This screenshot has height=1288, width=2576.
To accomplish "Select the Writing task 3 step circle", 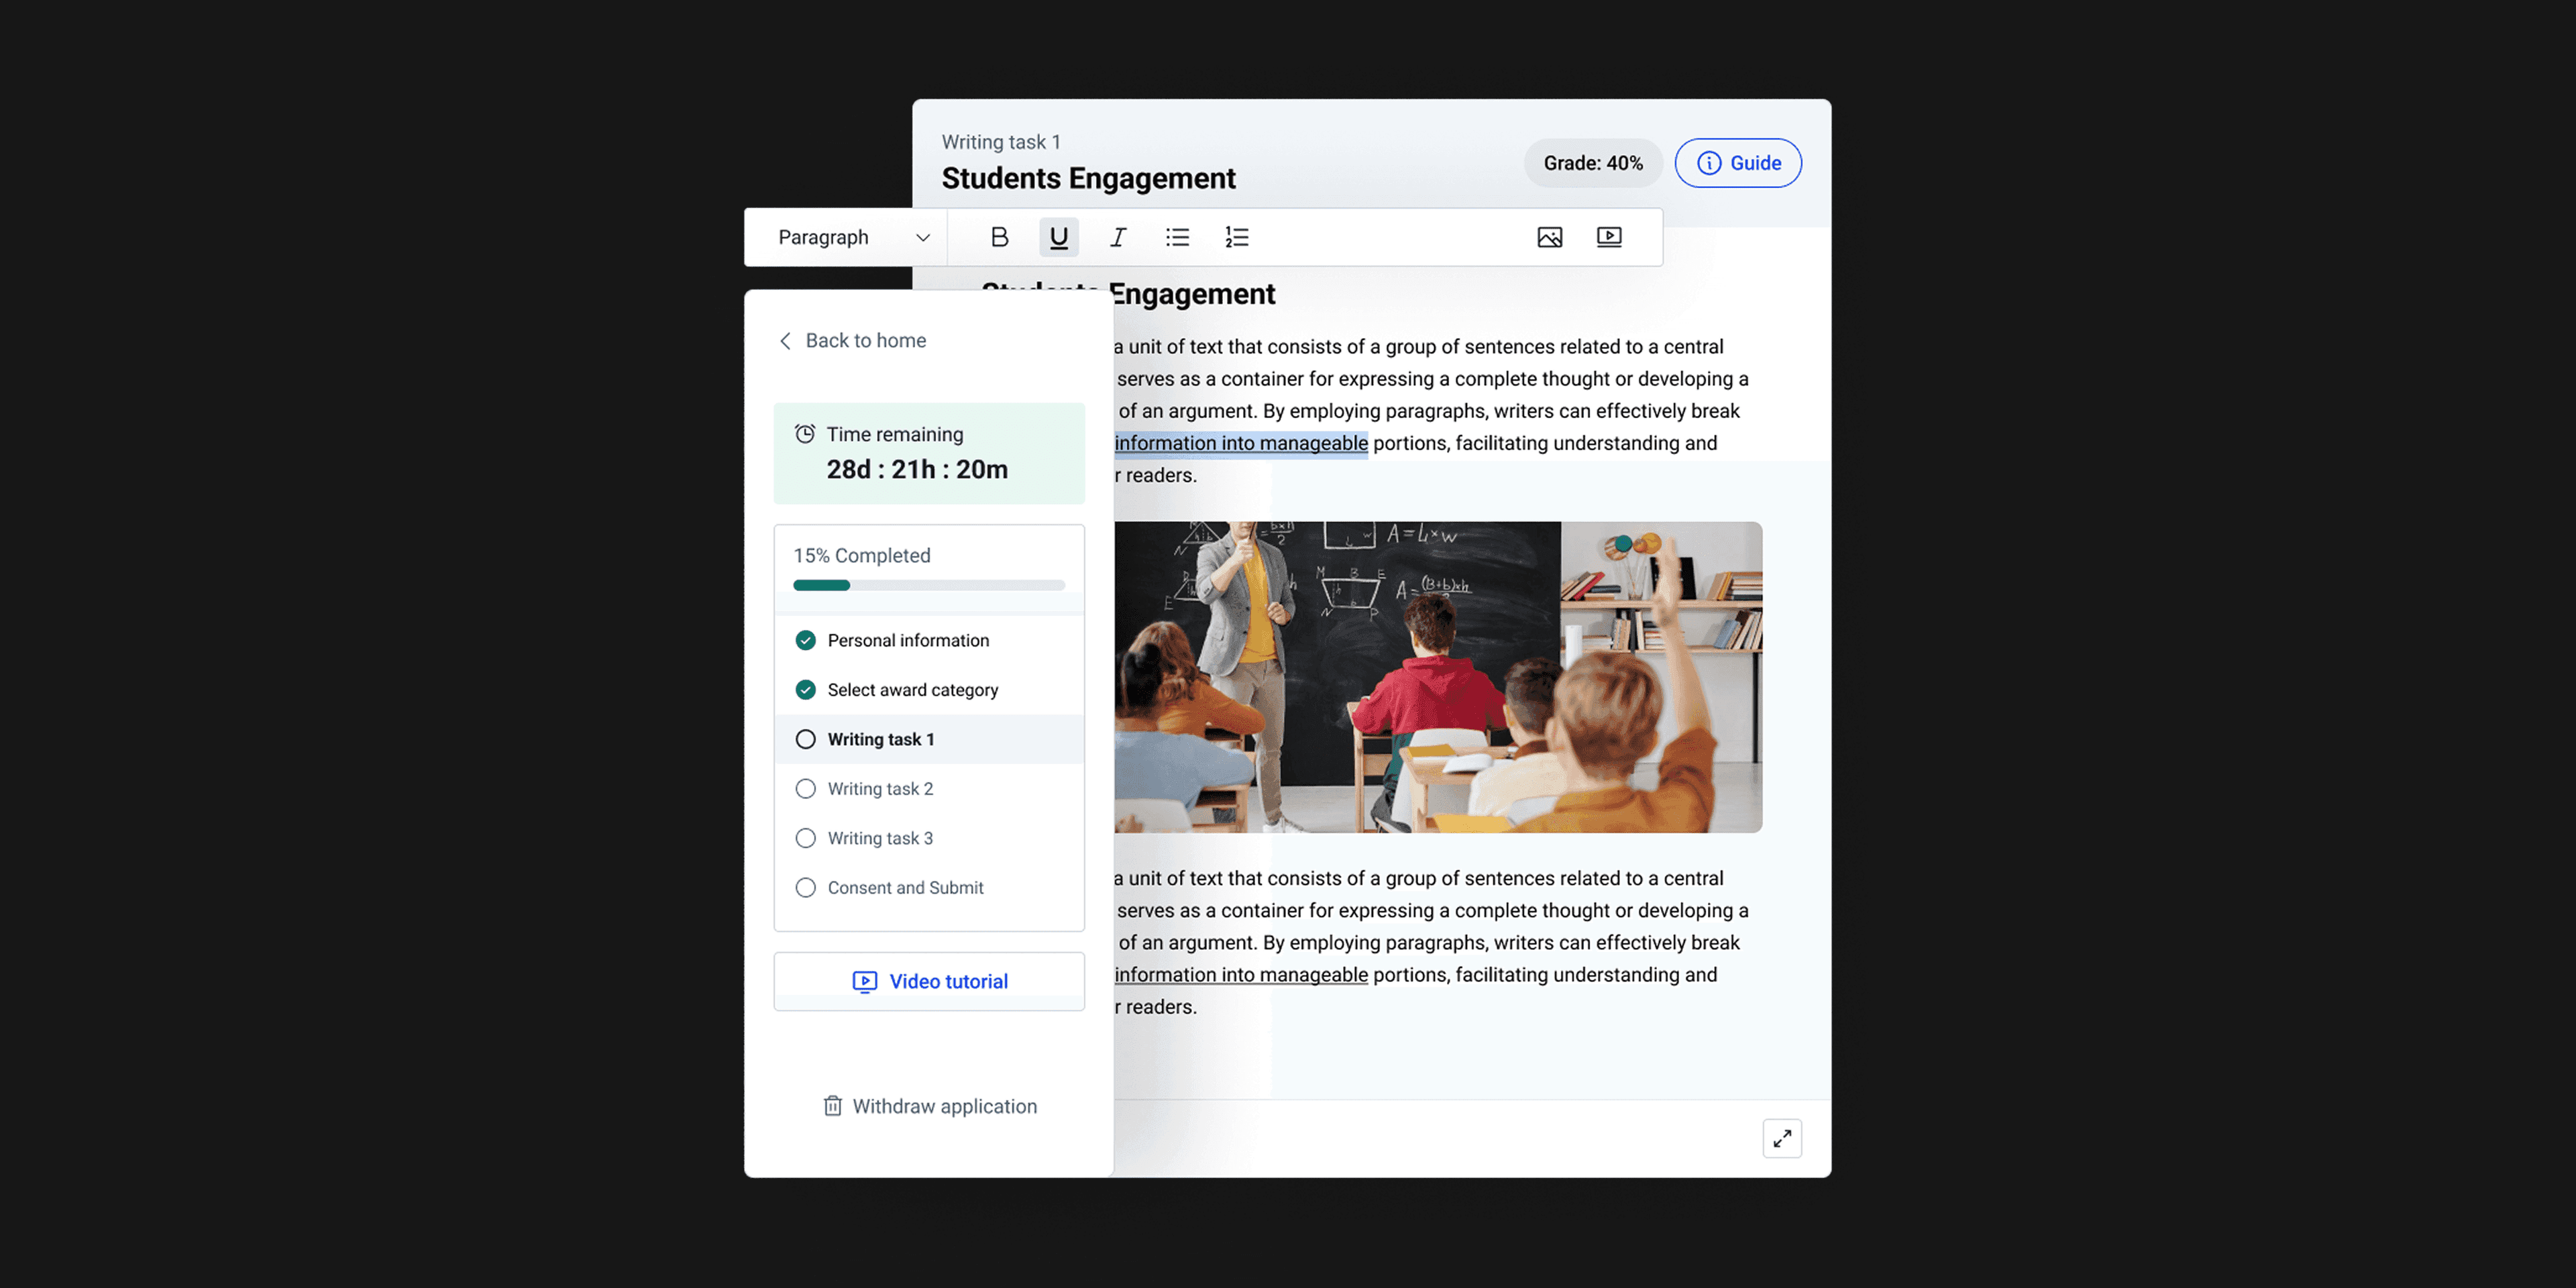I will pyautogui.click(x=805, y=838).
